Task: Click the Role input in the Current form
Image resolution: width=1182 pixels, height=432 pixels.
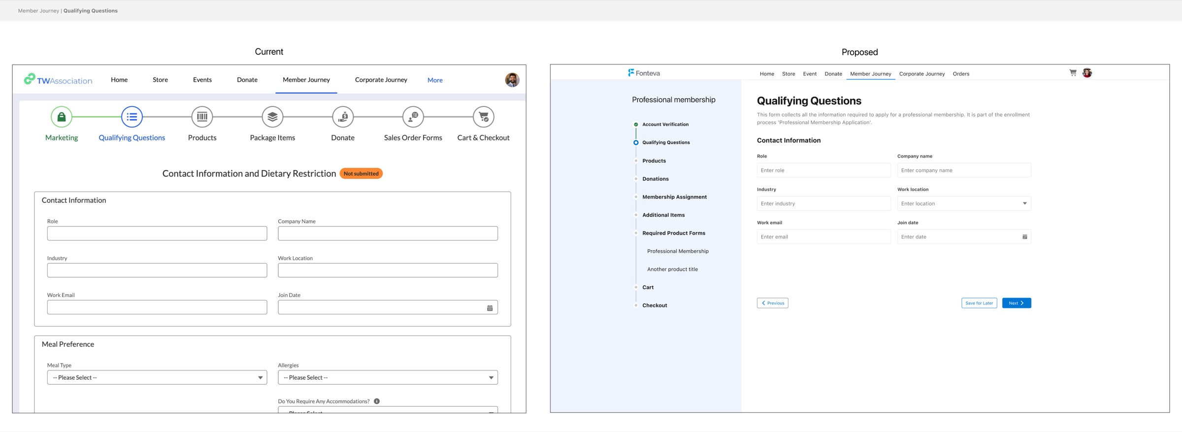Action: [x=157, y=233]
